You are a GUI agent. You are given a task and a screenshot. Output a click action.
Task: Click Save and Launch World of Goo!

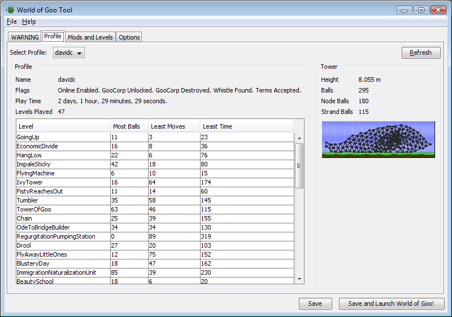391,303
